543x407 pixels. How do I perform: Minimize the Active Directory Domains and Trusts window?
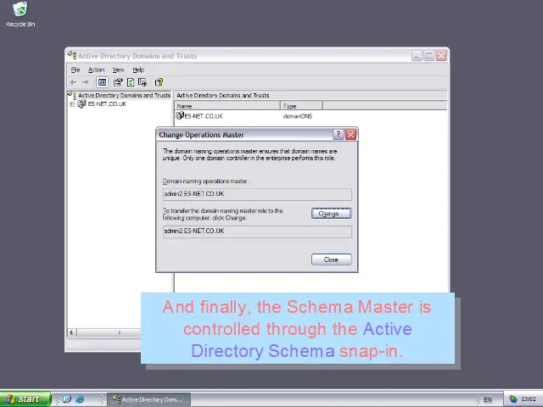point(417,55)
